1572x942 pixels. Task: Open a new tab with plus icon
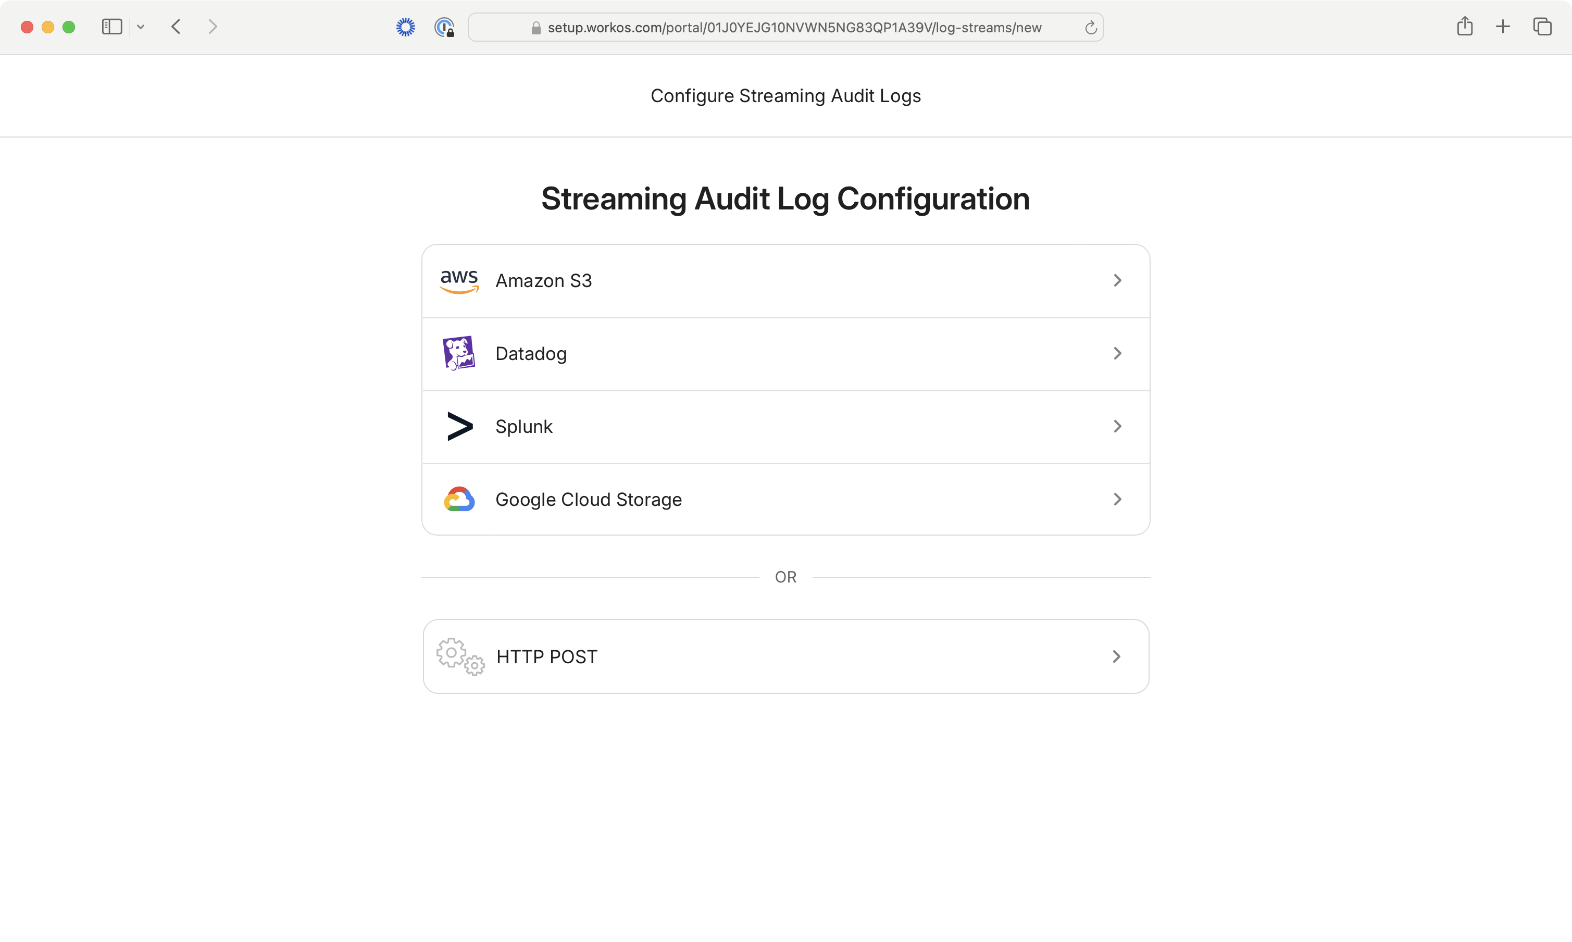coord(1502,27)
